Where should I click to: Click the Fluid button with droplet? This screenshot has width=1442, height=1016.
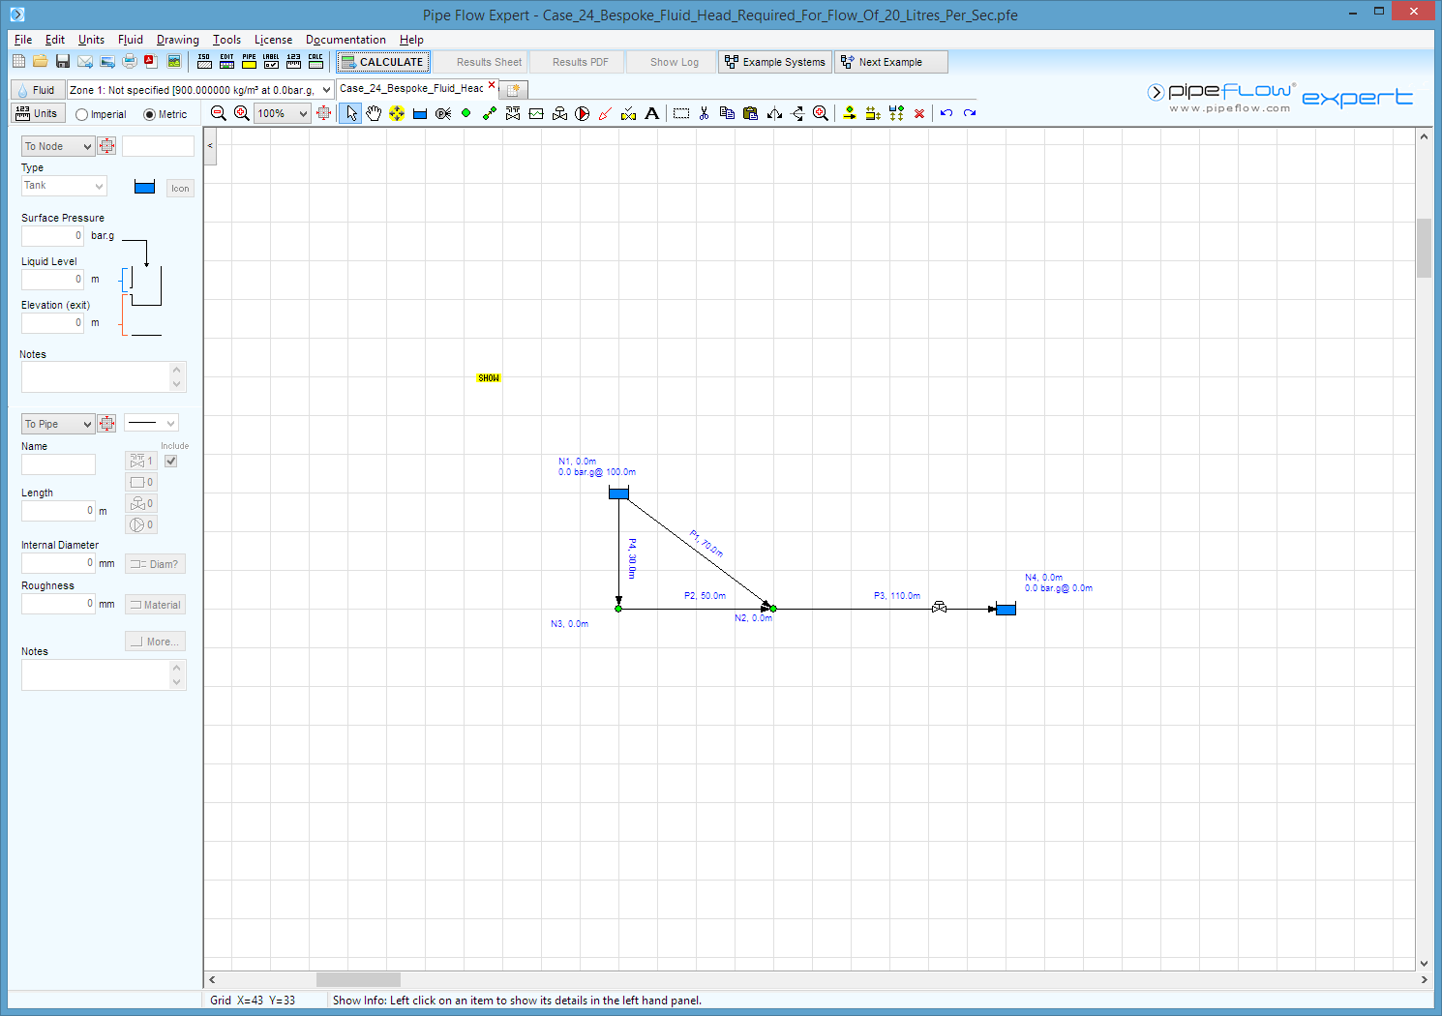[x=38, y=90]
